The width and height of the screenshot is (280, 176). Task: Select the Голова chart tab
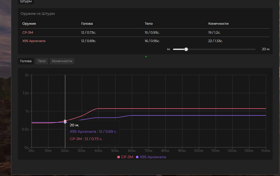pyautogui.click(x=26, y=61)
